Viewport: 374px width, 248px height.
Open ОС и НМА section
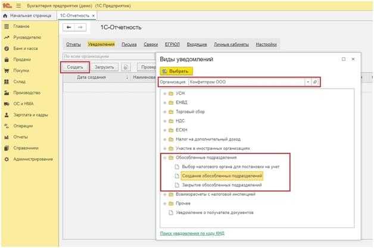tap(23, 103)
